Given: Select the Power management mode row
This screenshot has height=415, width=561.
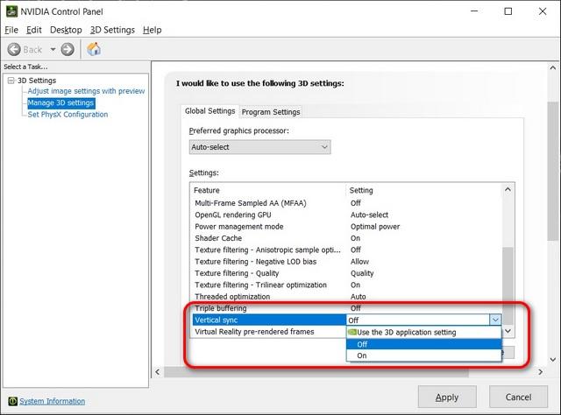Looking at the screenshot, I should 346,227.
